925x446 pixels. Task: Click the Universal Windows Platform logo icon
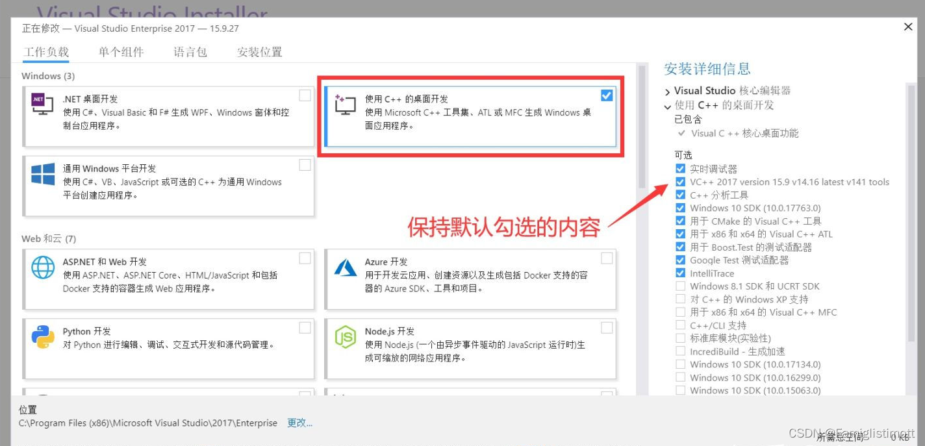coord(43,174)
